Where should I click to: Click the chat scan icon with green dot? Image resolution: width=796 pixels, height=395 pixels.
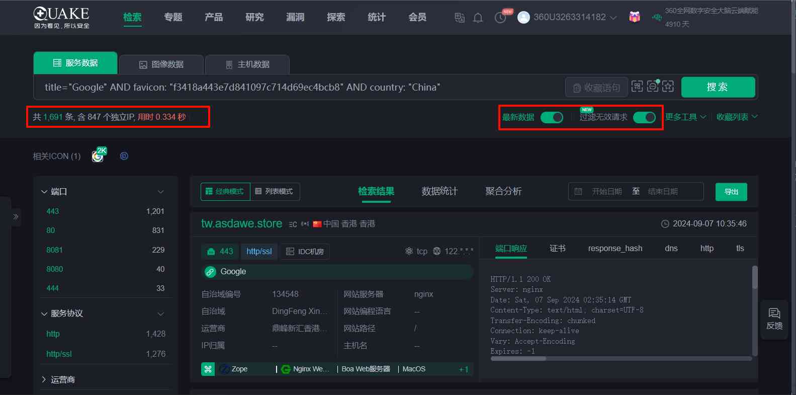pyautogui.click(x=653, y=86)
